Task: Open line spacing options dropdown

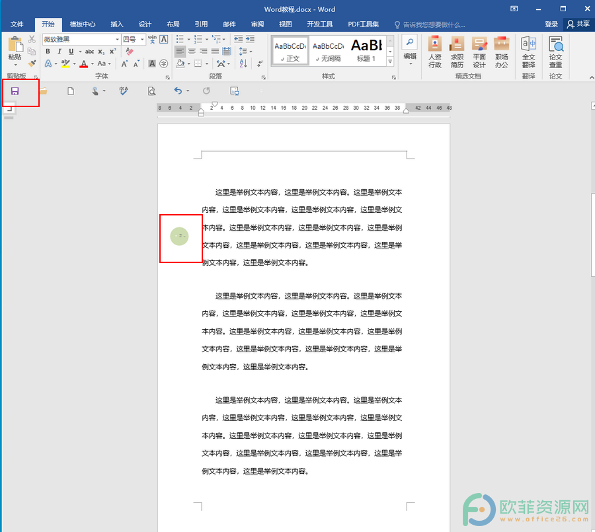Action: click(x=245, y=52)
